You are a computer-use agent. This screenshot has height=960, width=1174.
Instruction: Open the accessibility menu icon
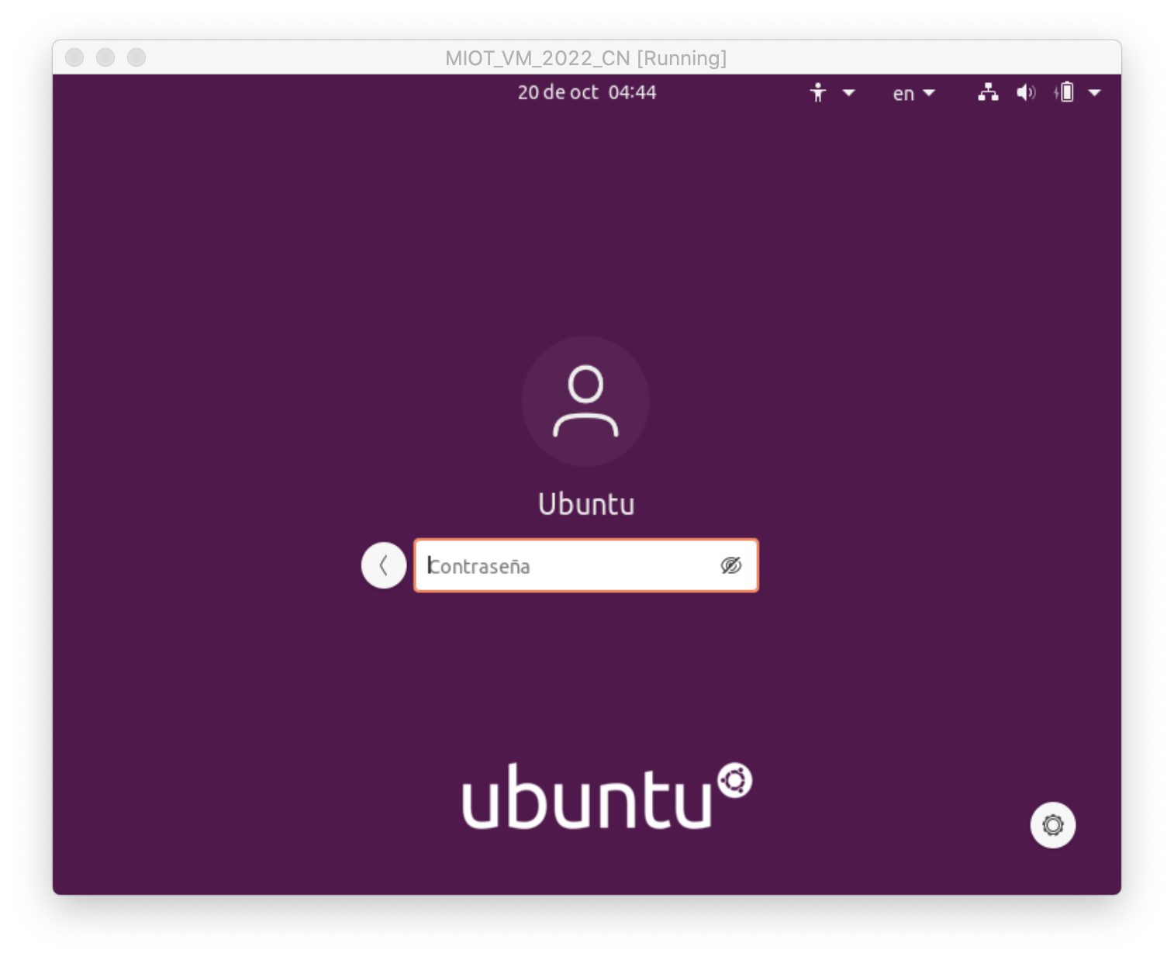coord(817,93)
